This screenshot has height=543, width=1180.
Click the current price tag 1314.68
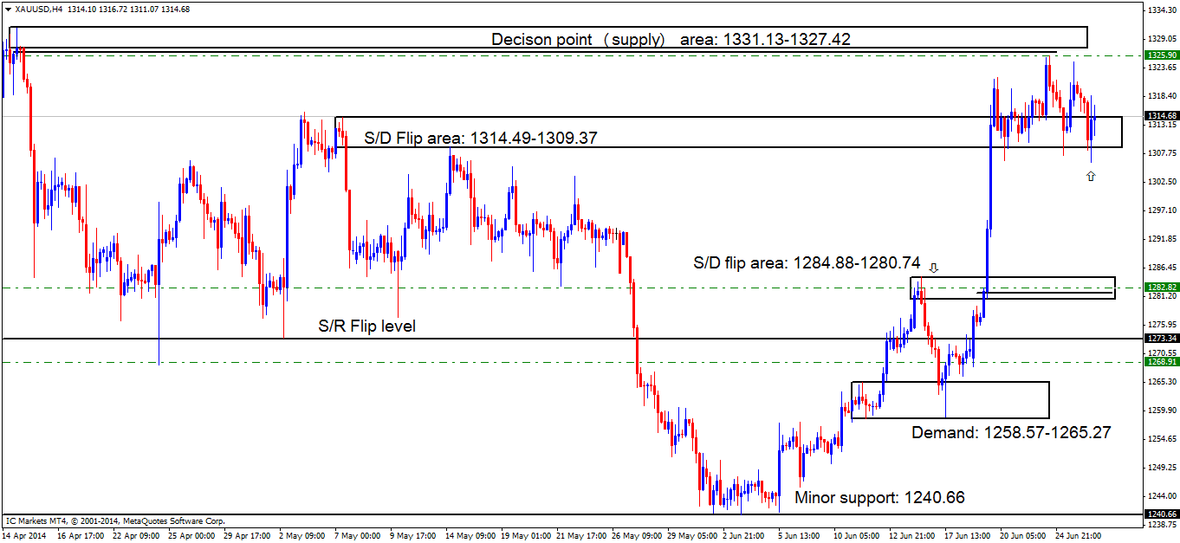point(1160,116)
